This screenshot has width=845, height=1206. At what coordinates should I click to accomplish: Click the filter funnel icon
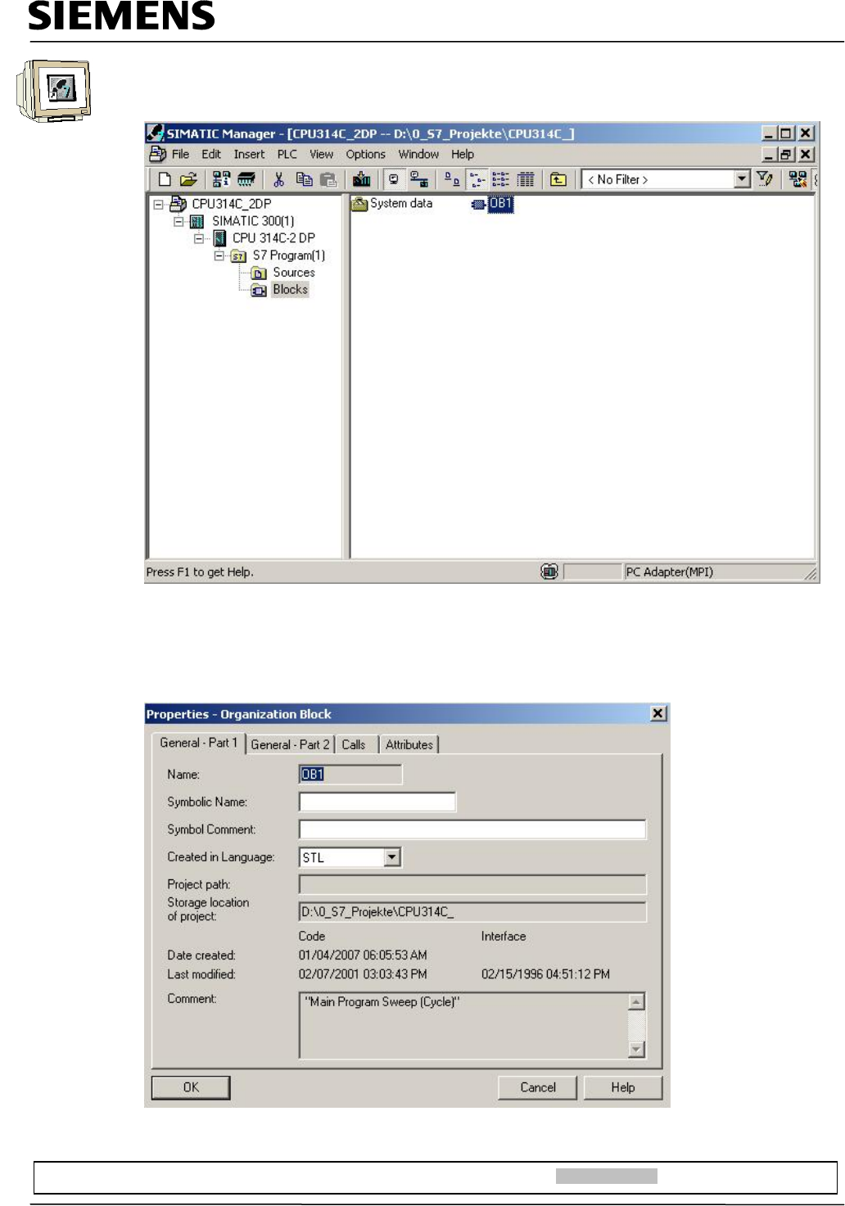click(x=765, y=178)
